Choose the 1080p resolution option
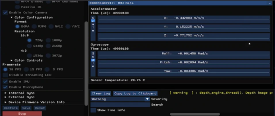Screen dimensions: 275x116 coord(48,40)
